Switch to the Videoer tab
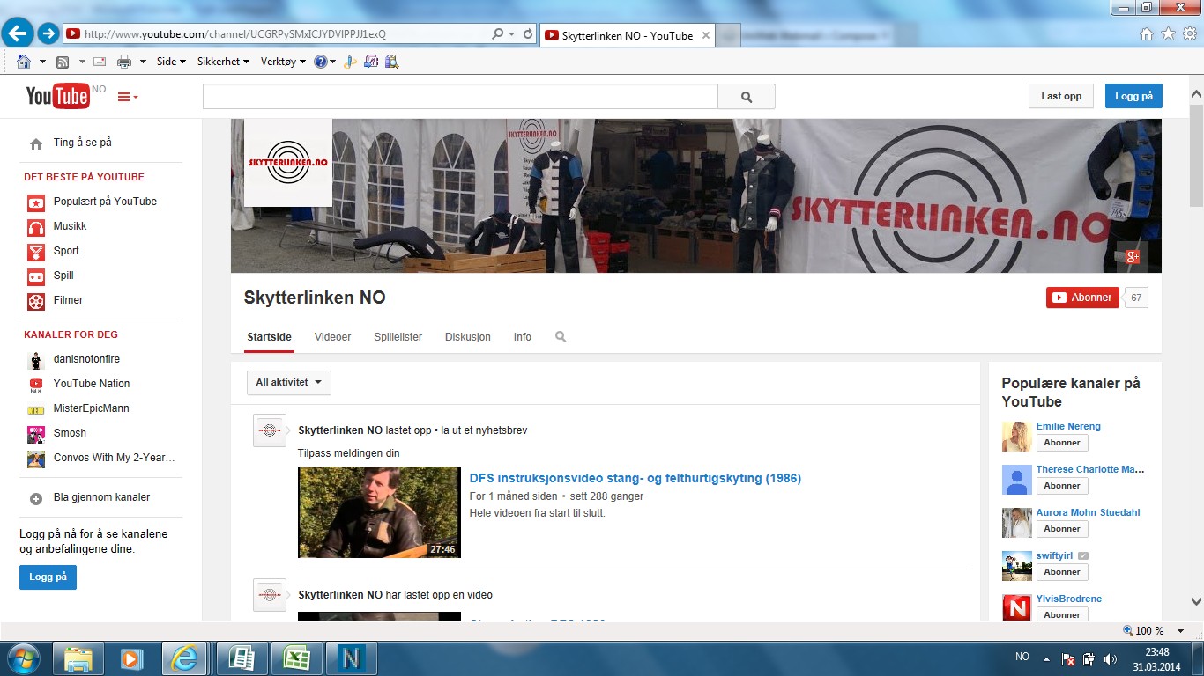 click(x=332, y=337)
